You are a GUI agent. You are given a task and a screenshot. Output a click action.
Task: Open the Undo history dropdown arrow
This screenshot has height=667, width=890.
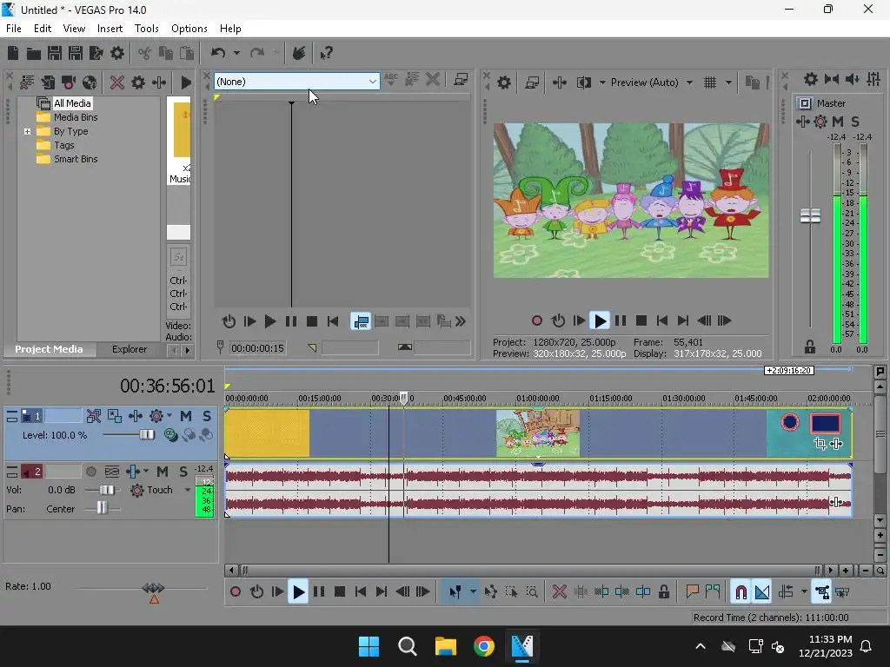pyautogui.click(x=236, y=53)
